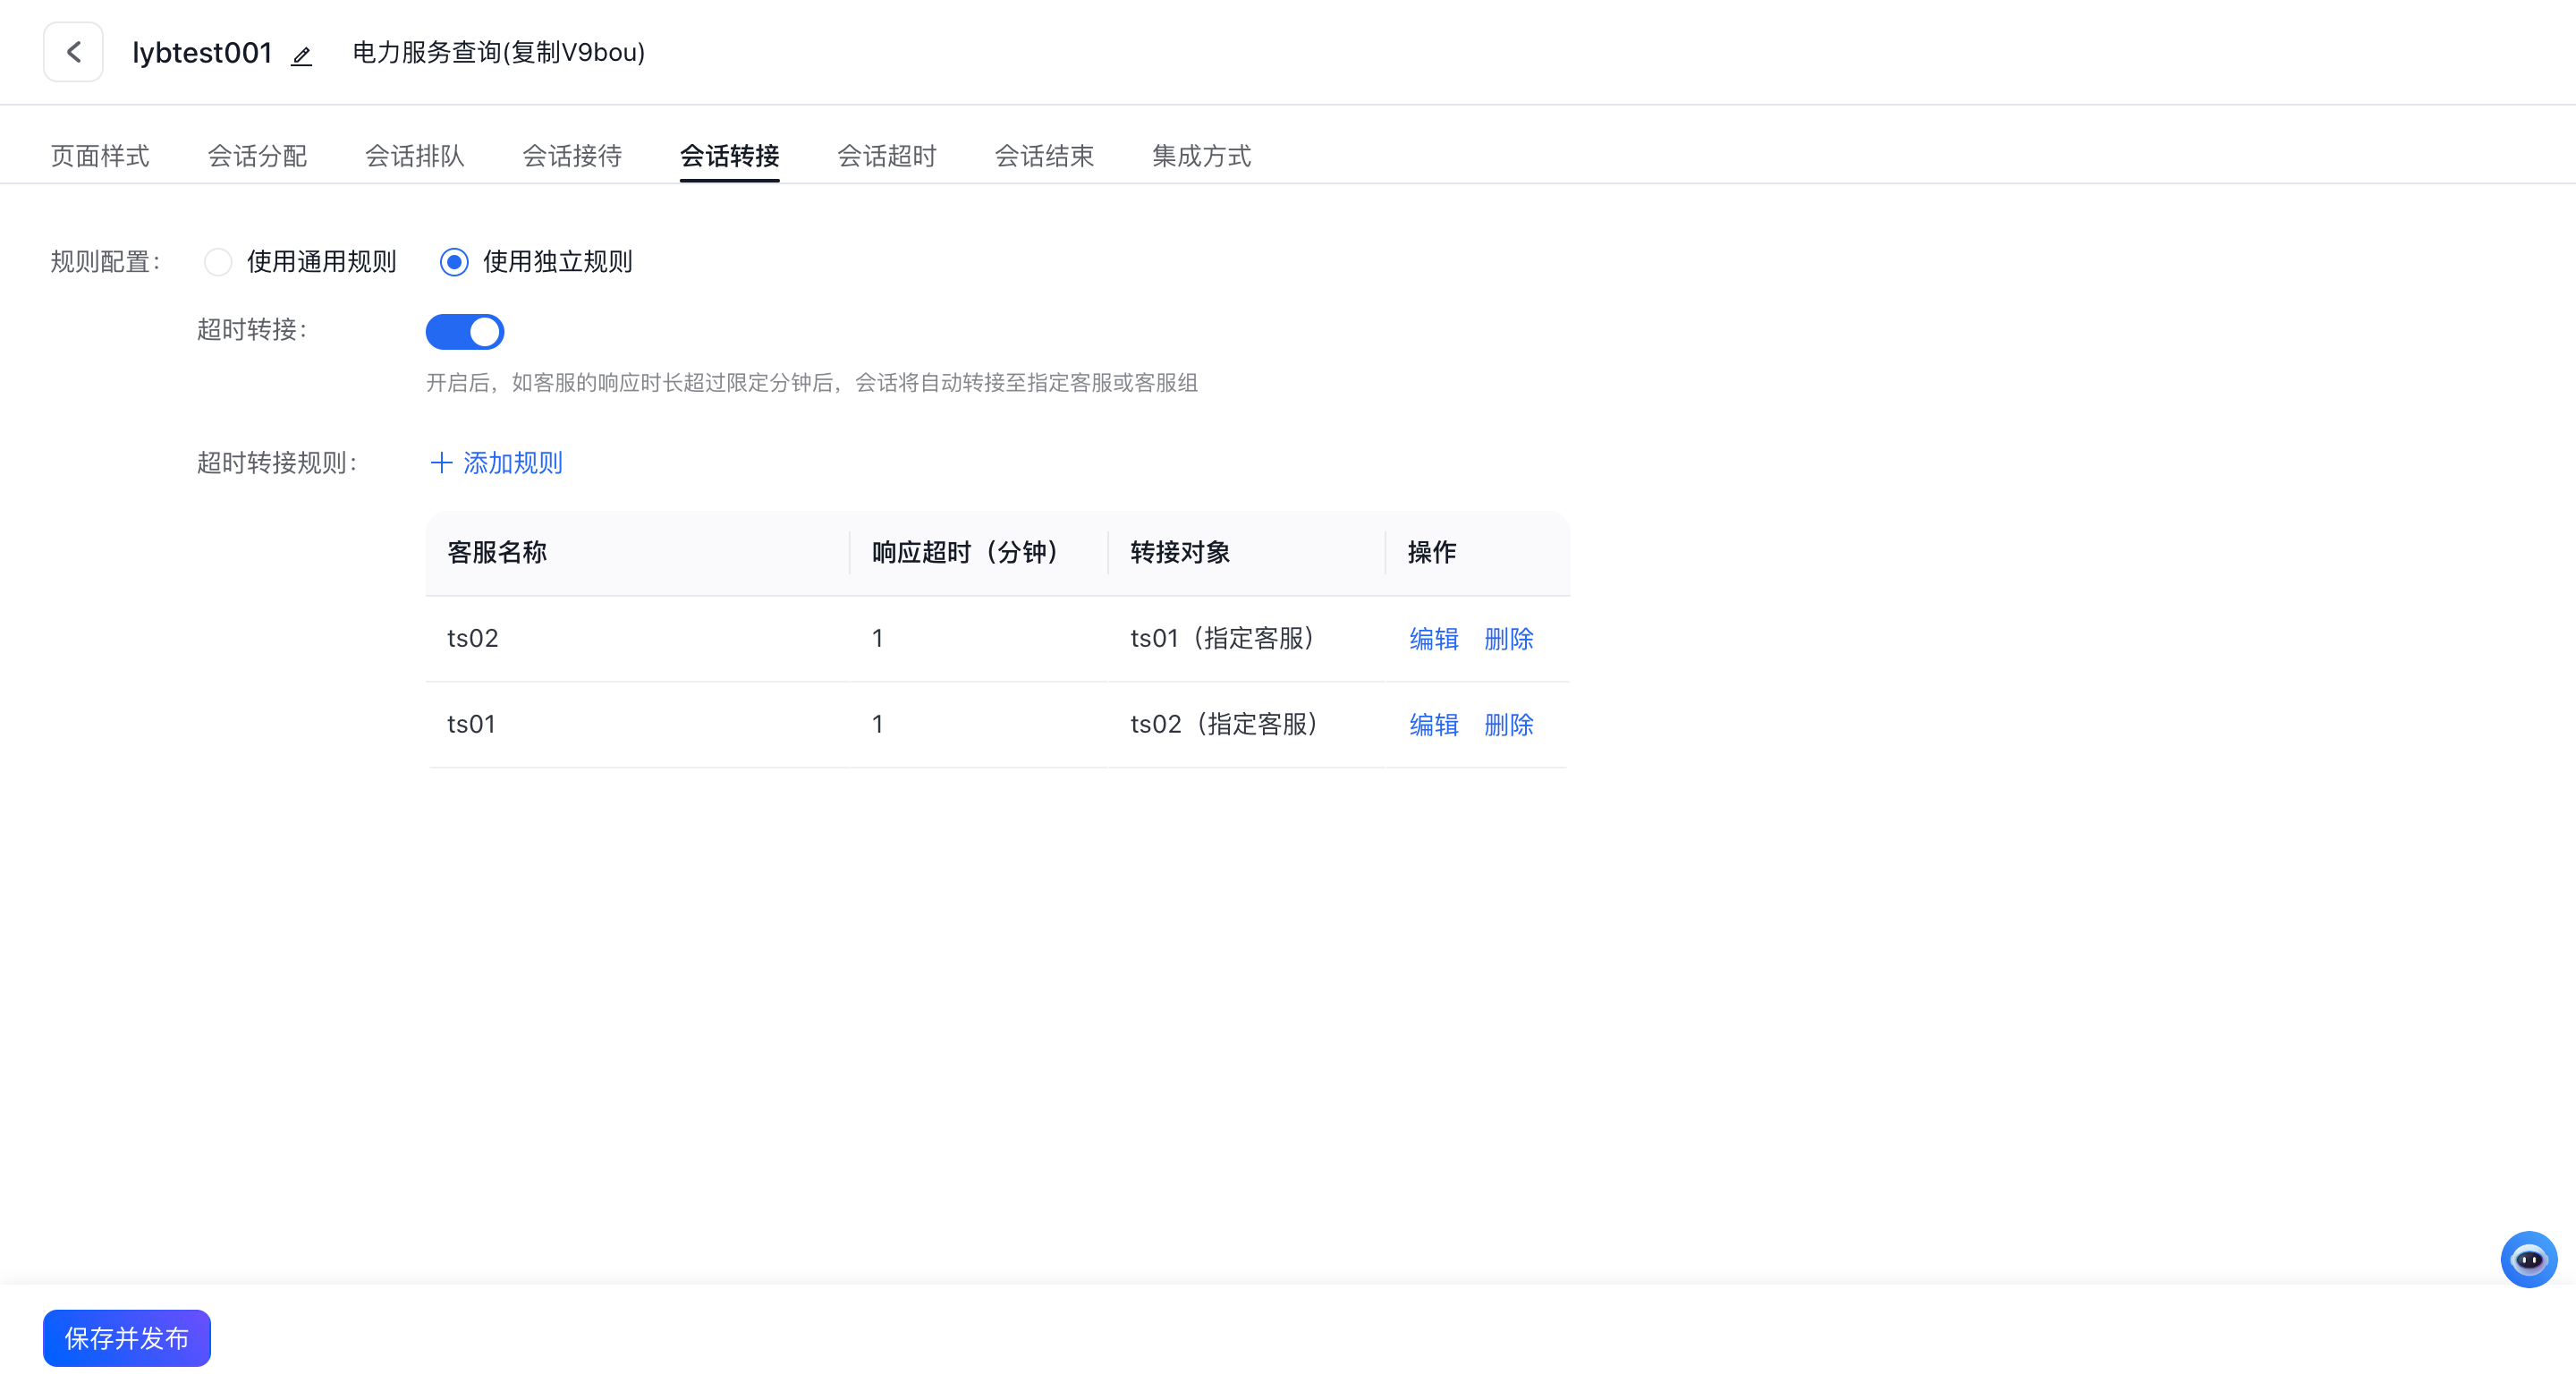
Task: Click 添加规则 to add a rule
Action: tap(512, 462)
